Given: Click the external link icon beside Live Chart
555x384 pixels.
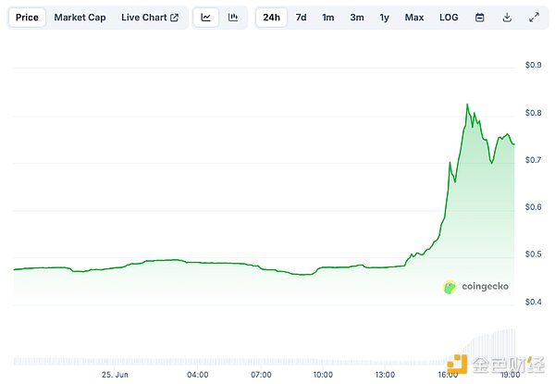Looking at the screenshot, I should point(175,18).
